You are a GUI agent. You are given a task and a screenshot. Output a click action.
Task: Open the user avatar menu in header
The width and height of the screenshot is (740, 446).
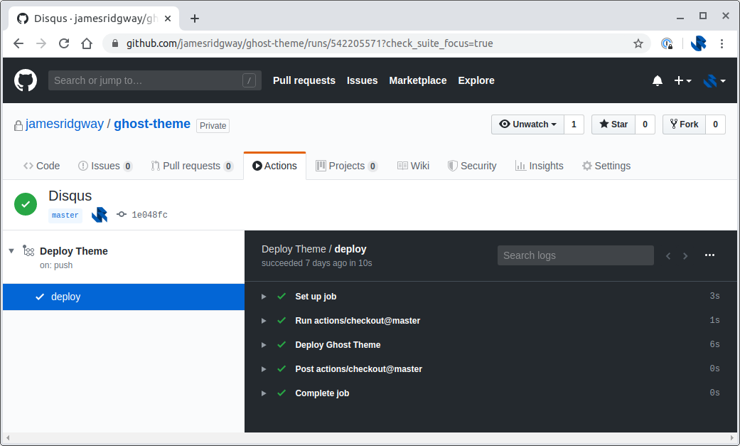tap(714, 81)
